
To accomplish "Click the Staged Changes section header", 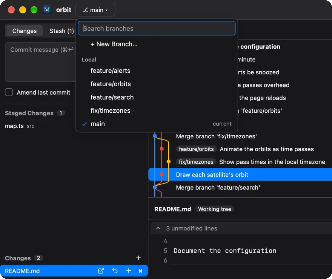I will coord(29,113).
